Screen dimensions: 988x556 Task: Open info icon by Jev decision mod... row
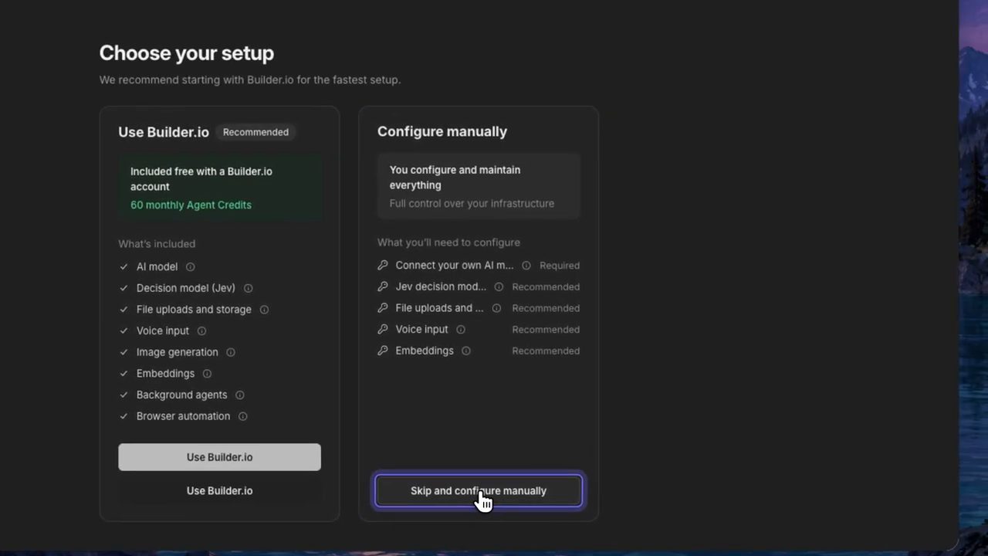coord(499,286)
